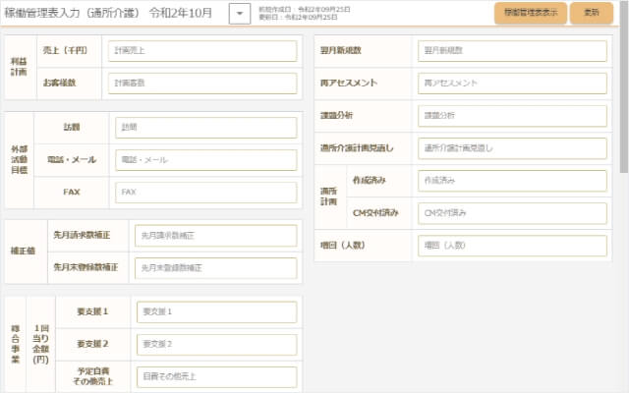The image size is (629, 393).
Task: Click the 売上(千円) row label
Action: [x=65, y=50]
